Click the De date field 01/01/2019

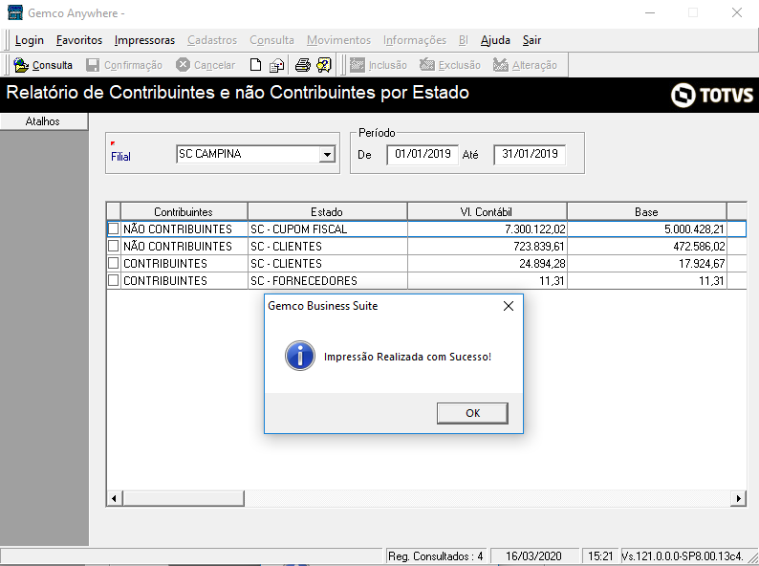[x=423, y=155]
